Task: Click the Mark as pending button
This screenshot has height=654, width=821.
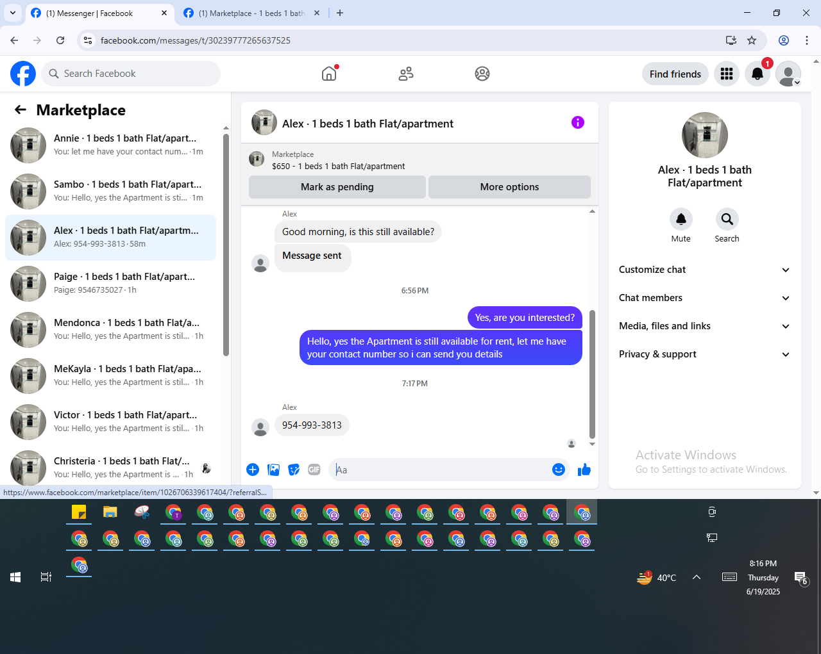Action: pyautogui.click(x=337, y=187)
